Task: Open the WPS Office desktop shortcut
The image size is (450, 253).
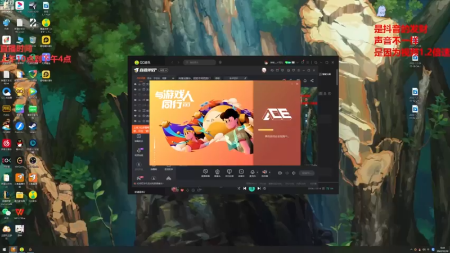Action: click(20, 214)
